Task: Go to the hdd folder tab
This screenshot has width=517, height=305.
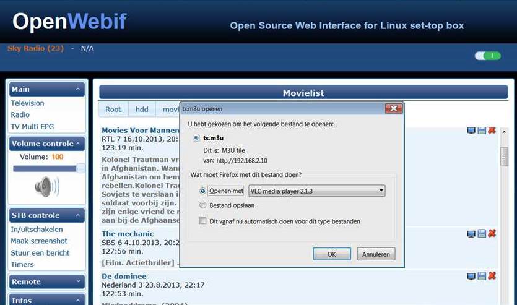Action: pyautogui.click(x=142, y=110)
